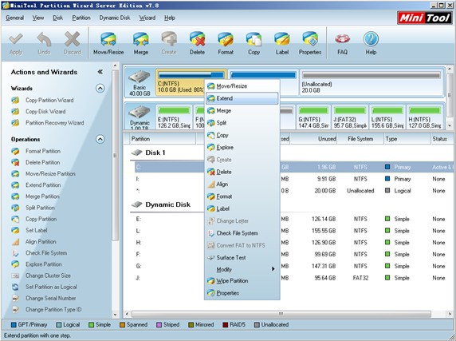Select Split Partition in Operations list
The width and height of the screenshot is (456, 341).
click(x=40, y=208)
